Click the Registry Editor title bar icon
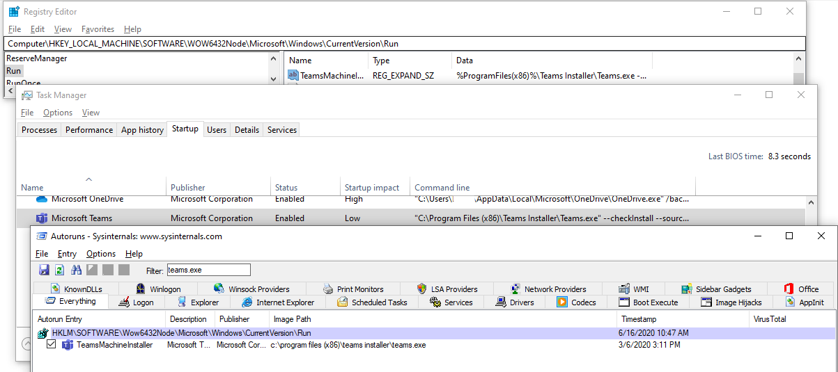This screenshot has width=838, height=372. pos(14,11)
